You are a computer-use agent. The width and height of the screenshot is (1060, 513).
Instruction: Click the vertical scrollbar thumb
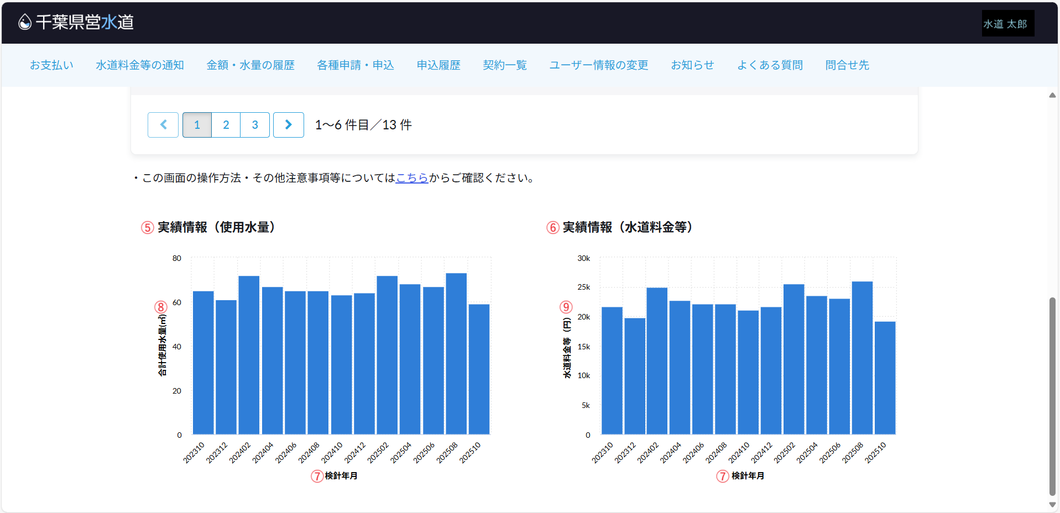(1052, 395)
